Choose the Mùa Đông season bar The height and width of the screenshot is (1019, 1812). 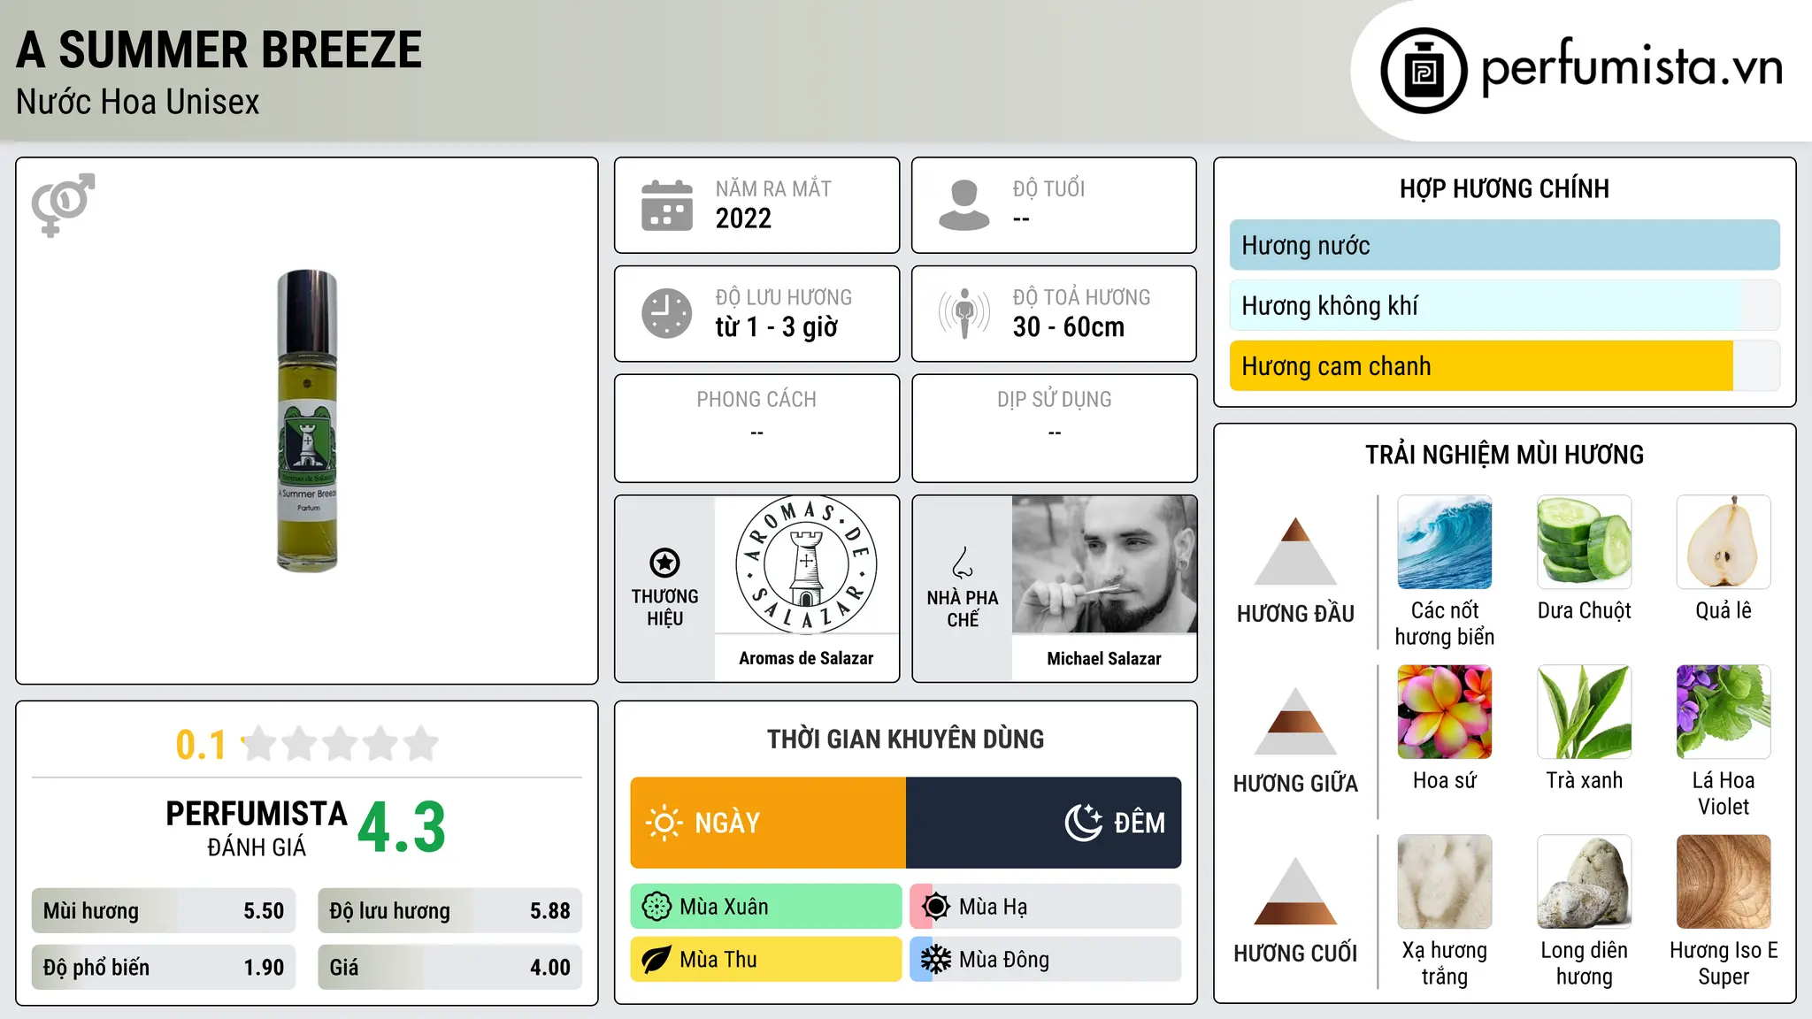pos(1046,960)
